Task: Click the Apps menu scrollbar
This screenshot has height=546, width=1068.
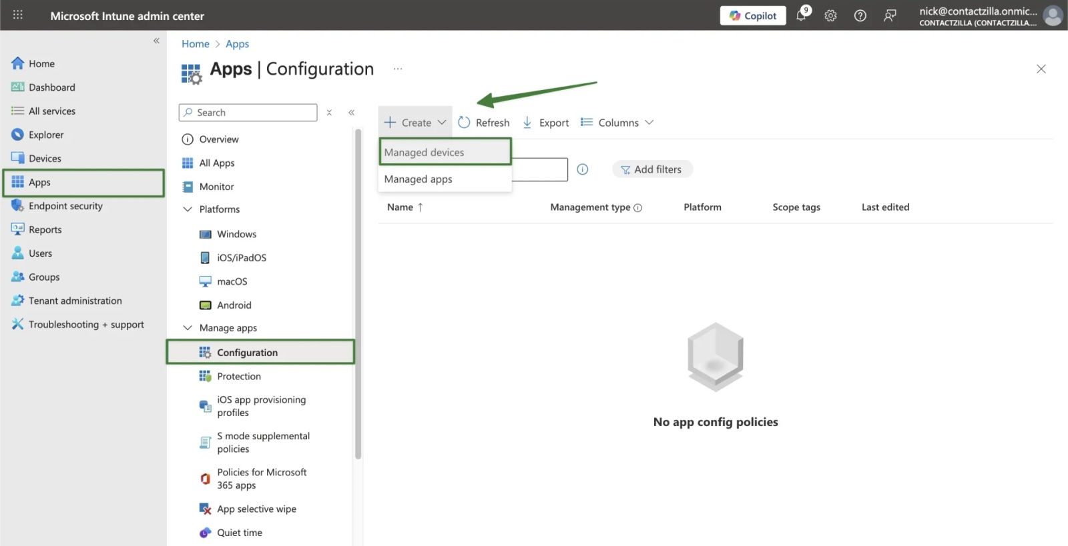Action: tap(358, 293)
